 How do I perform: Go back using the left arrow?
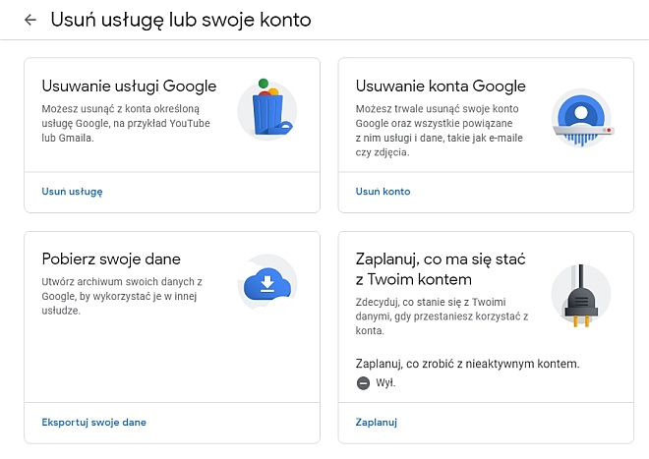[30, 20]
